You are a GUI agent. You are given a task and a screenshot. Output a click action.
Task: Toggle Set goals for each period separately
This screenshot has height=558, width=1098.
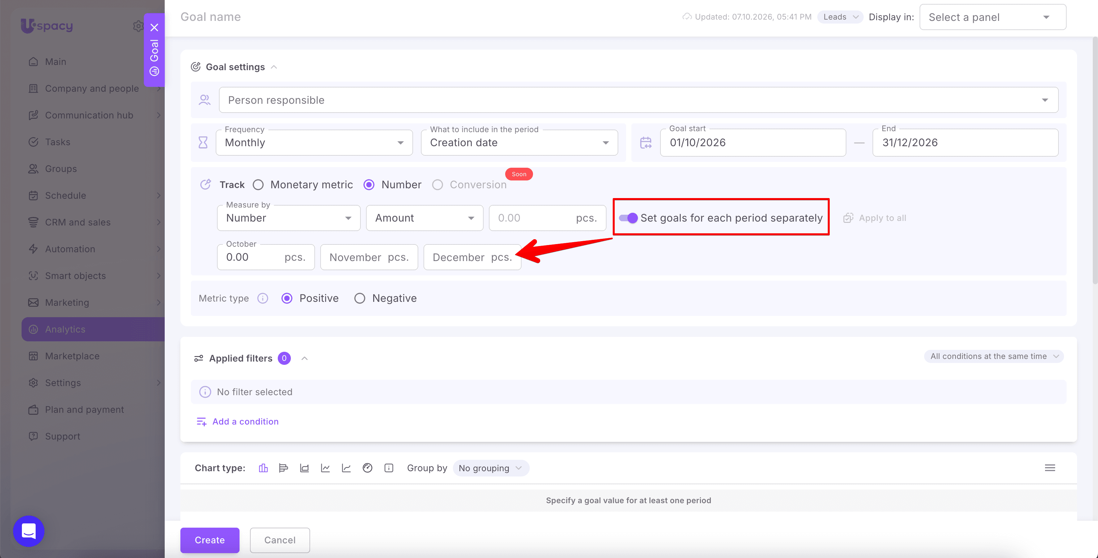pyautogui.click(x=628, y=218)
